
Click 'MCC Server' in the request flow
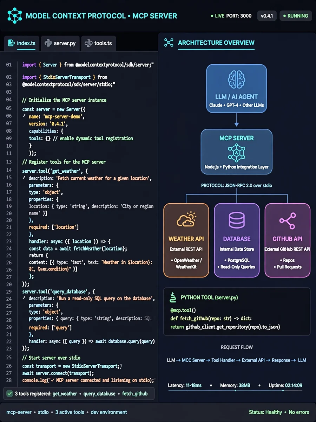[193, 360]
